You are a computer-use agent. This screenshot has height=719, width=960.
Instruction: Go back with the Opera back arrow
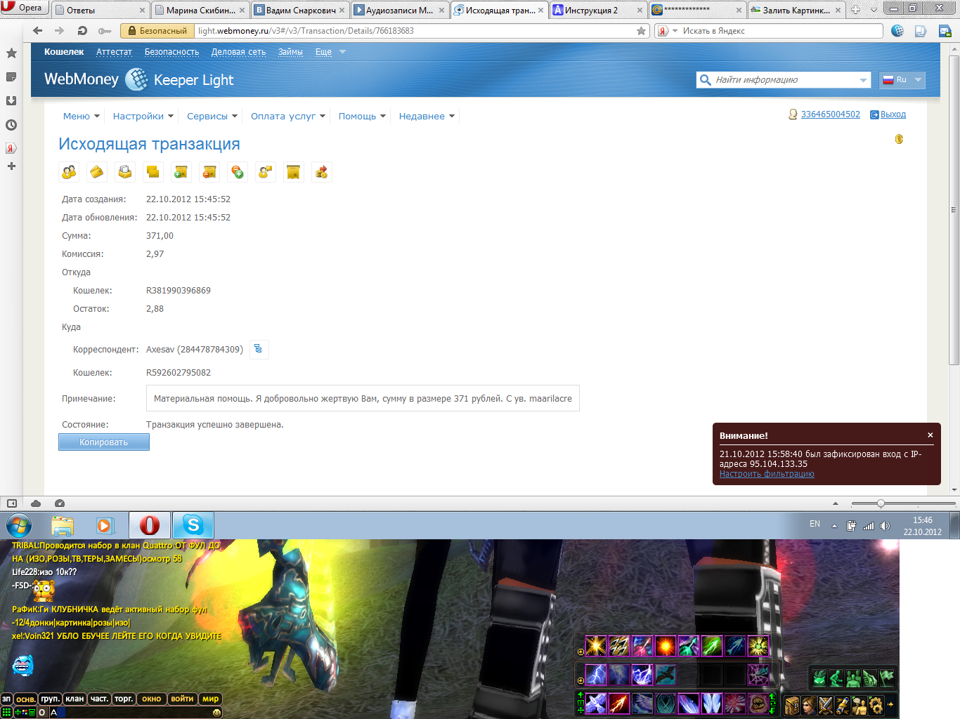pos(38,31)
